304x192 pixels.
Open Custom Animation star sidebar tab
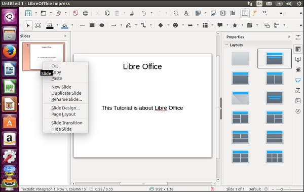click(x=298, y=69)
